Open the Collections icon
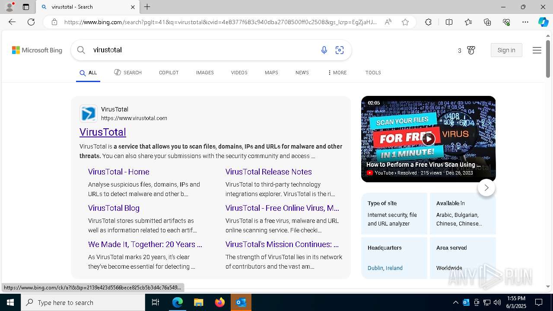553x311 pixels. click(x=487, y=22)
